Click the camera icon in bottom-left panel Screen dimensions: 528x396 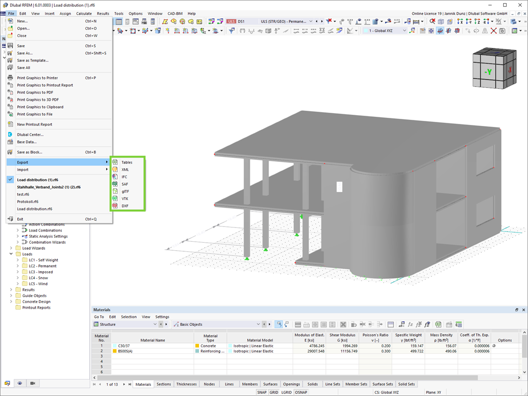click(x=32, y=383)
